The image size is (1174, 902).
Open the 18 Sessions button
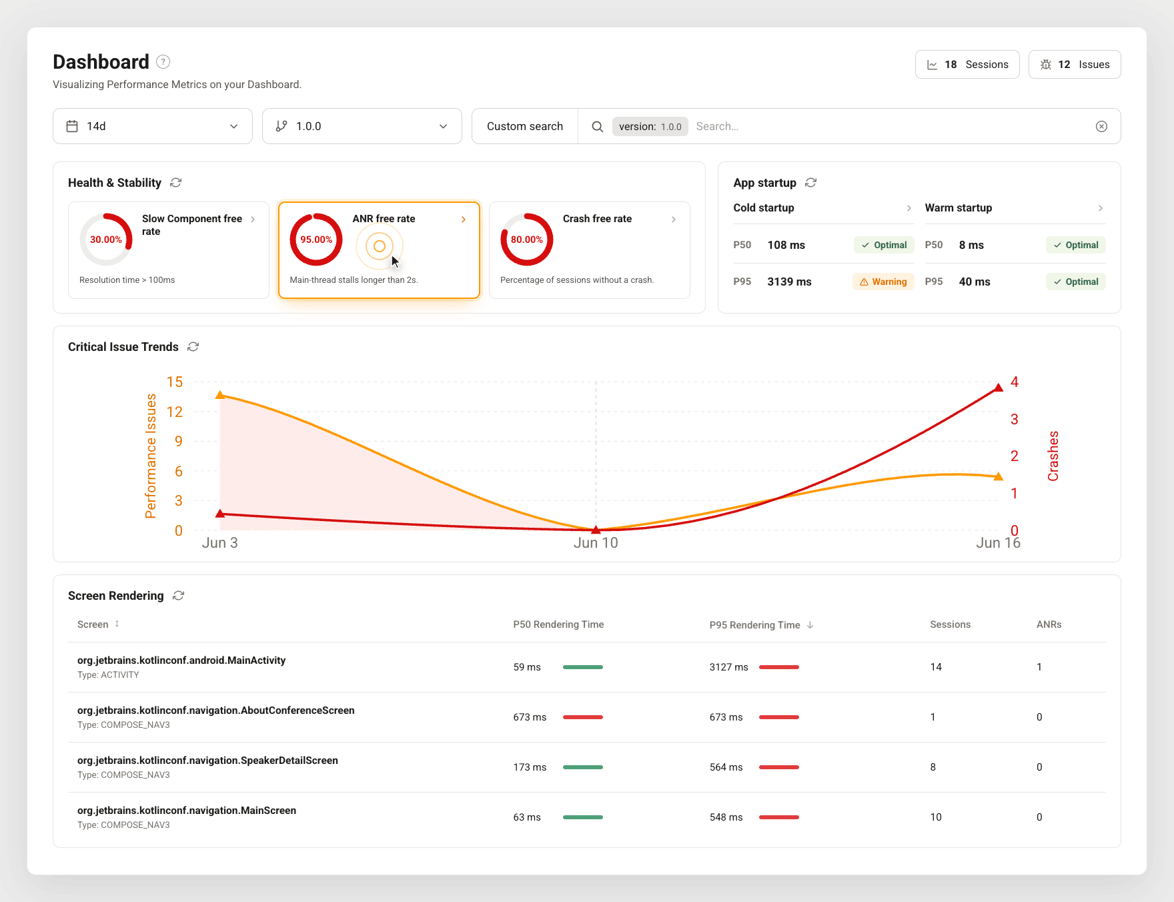[967, 65]
